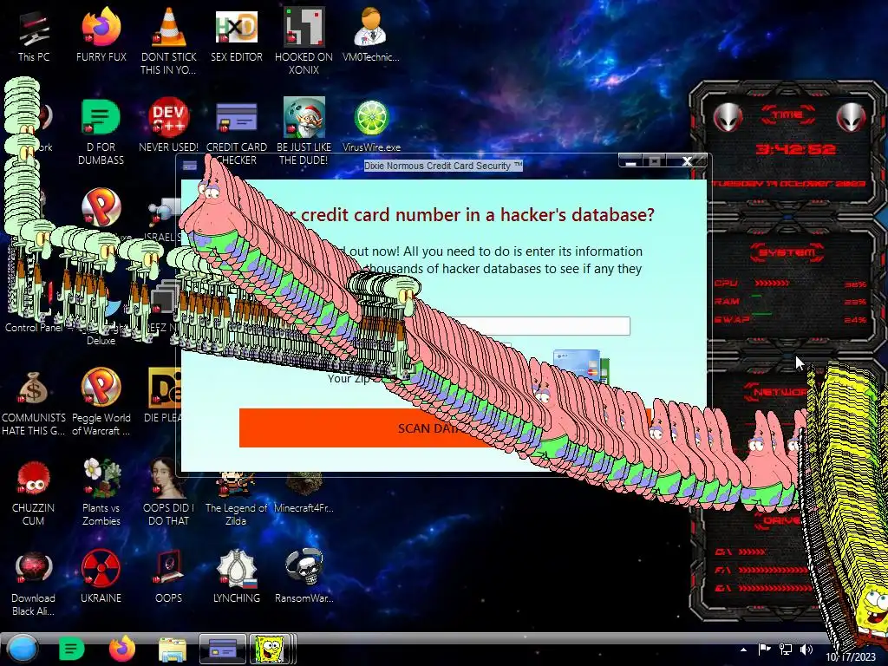Click the taskbar date 10/17/2023
Viewport: 888px width, 666px height.
point(850,657)
